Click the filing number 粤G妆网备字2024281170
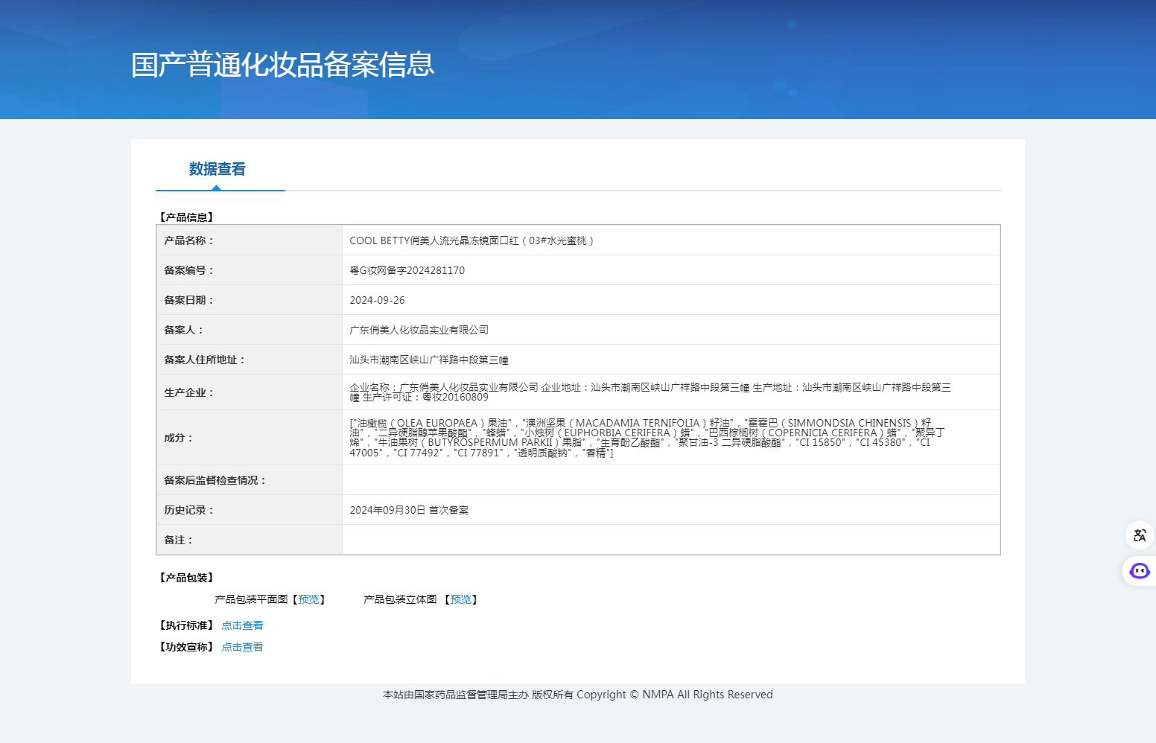 407,270
